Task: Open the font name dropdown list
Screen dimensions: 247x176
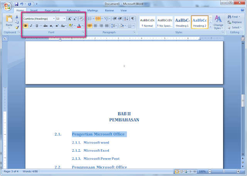Action: click(54, 19)
